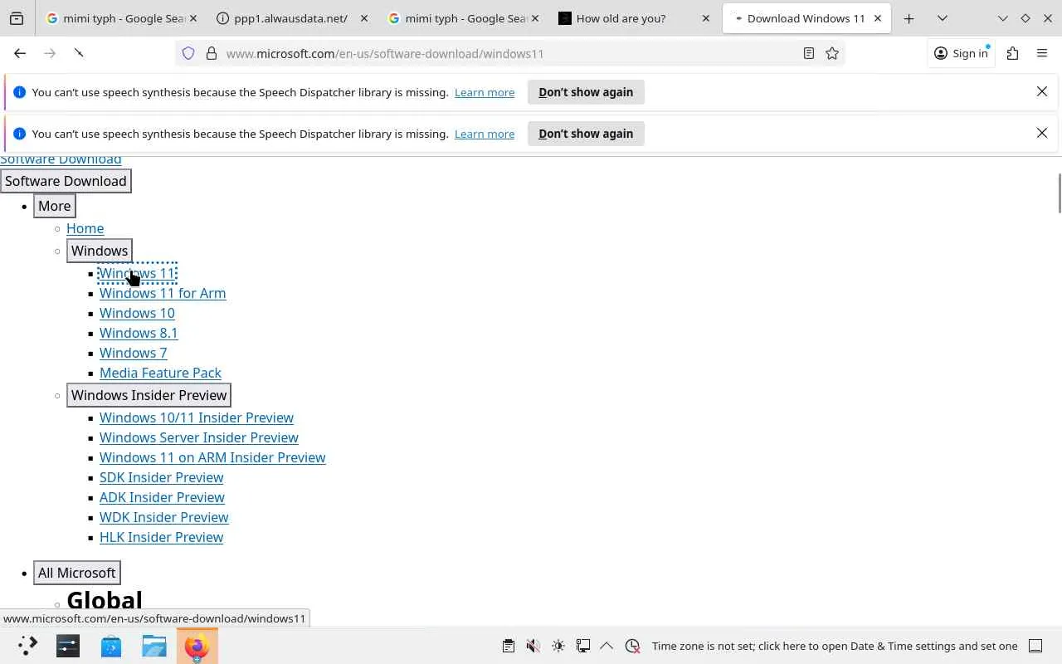The image size is (1062, 664).
Task: Go back using the browser back arrow
Action: 20,53
